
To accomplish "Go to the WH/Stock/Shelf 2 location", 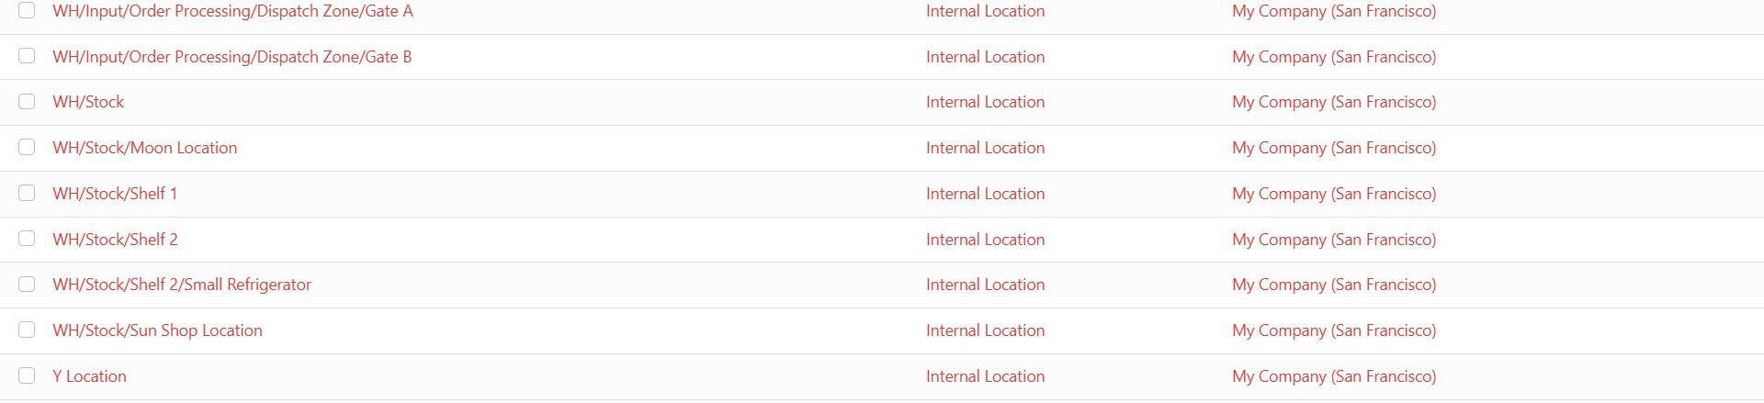I will (x=115, y=240).
